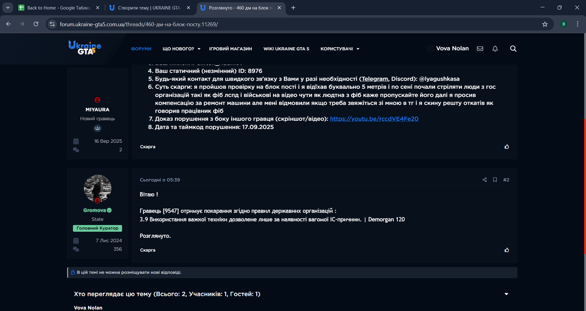Viewport: 586px width, 311px height.
Task: Open Vova Nolan in viewers list
Action: click(x=88, y=308)
